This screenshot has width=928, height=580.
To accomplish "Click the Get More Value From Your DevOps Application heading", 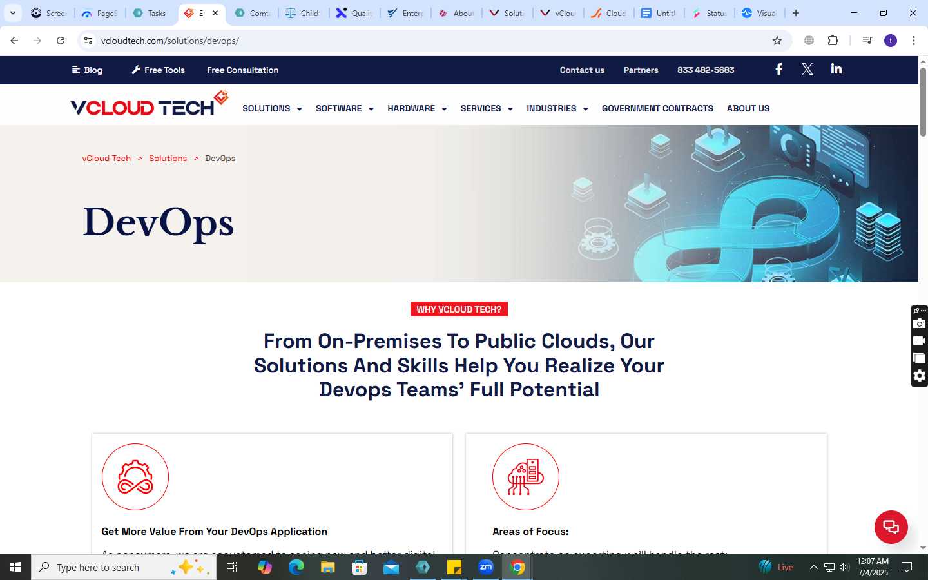I will point(215,532).
